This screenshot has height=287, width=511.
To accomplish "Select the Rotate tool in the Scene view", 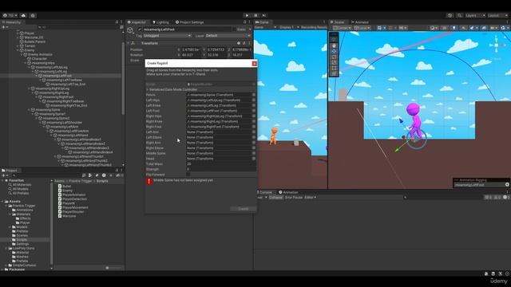I will pos(334,57).
